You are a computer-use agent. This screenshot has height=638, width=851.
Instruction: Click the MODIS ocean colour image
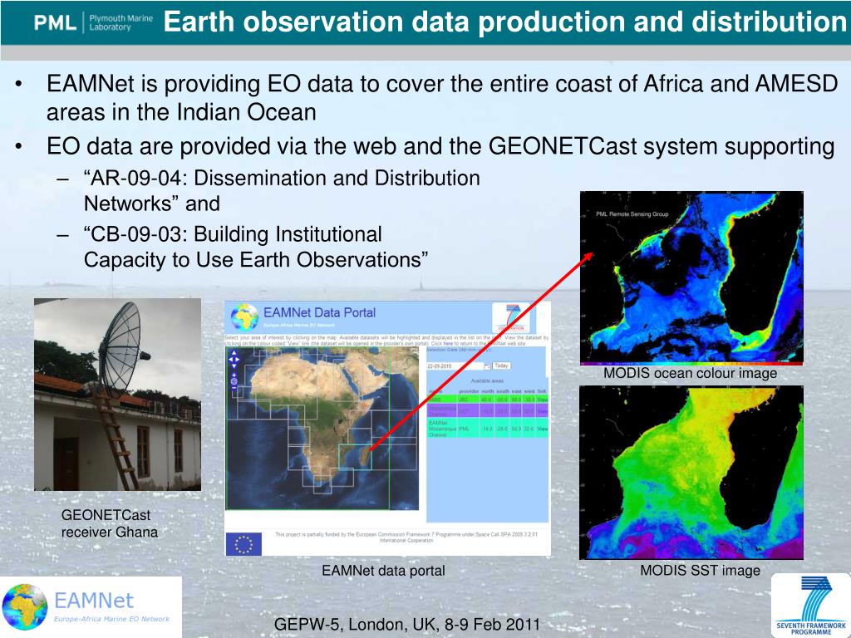click(691, 277)
